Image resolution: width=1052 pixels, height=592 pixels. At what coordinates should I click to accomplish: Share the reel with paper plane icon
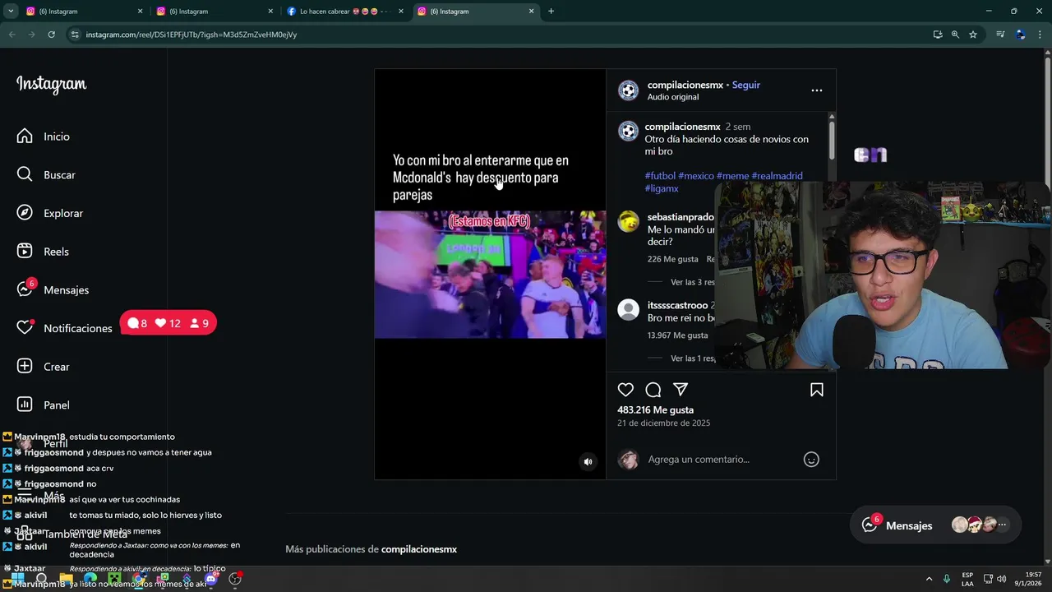pos(681,390)
